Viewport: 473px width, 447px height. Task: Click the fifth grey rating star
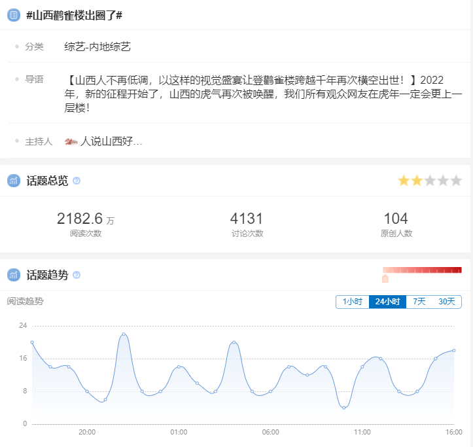(x=456, y=181)
